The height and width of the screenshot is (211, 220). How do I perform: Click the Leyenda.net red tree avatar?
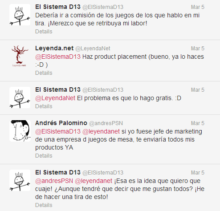pos(20,56)
